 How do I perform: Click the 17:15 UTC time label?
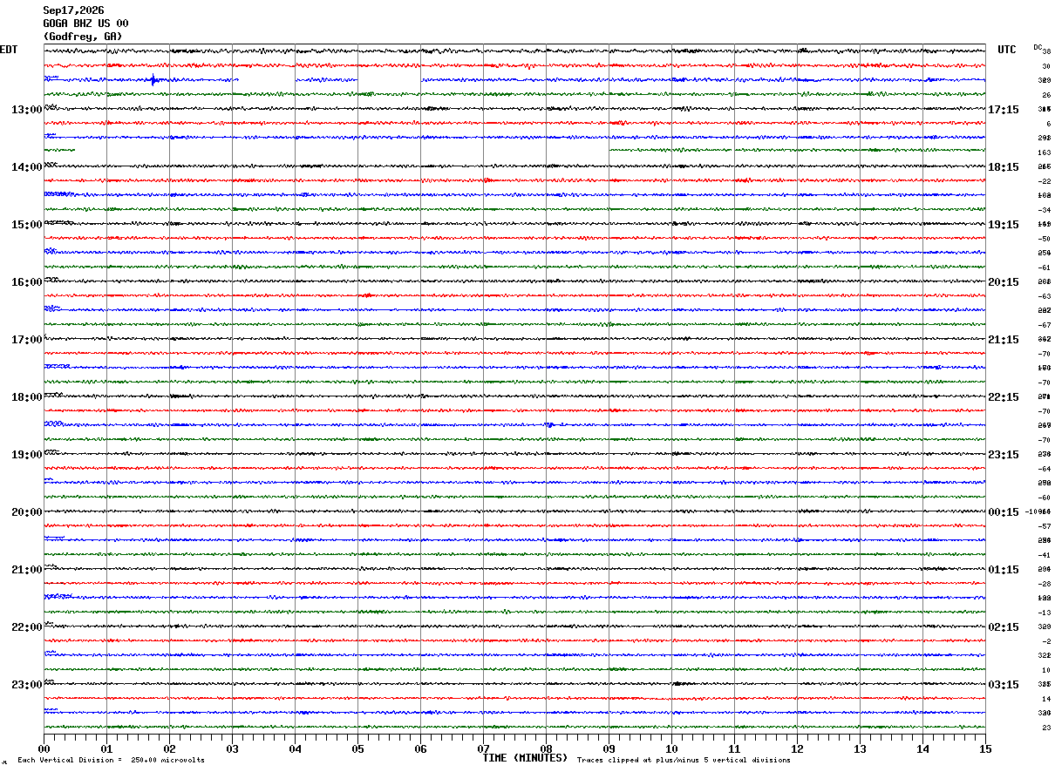tap(1004, 110)
